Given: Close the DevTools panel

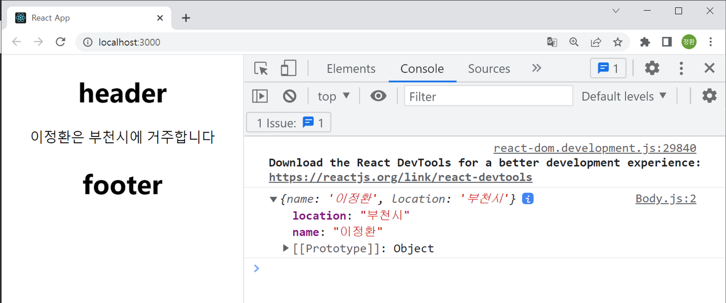Looking at the screenshot, I should (710, 69).
